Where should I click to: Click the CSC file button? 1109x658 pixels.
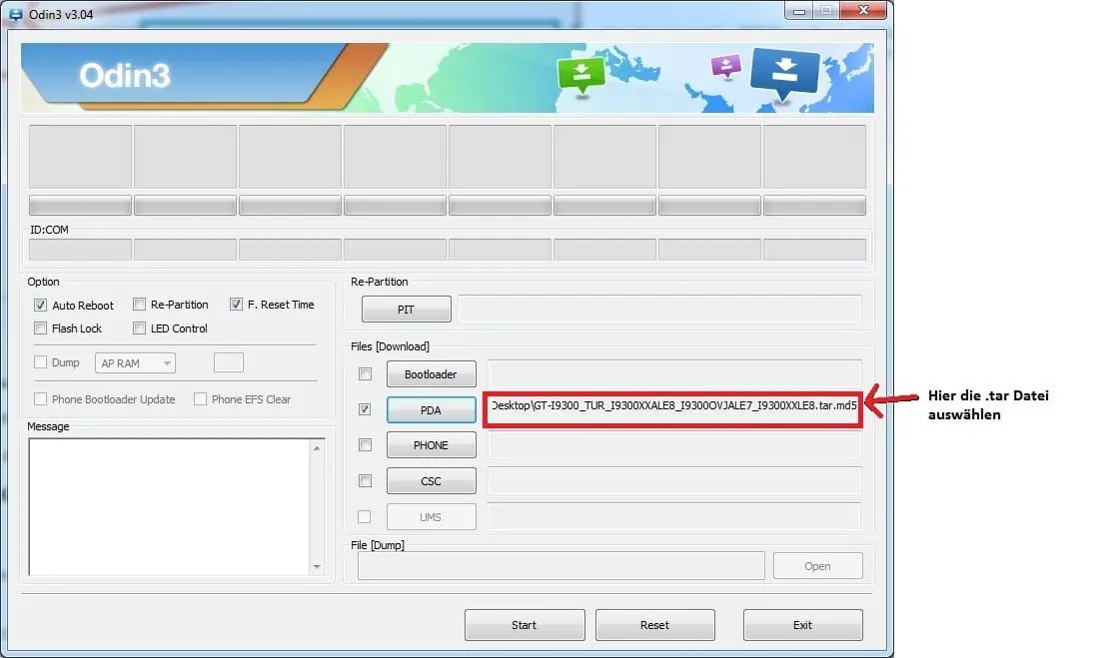[431, 481]
